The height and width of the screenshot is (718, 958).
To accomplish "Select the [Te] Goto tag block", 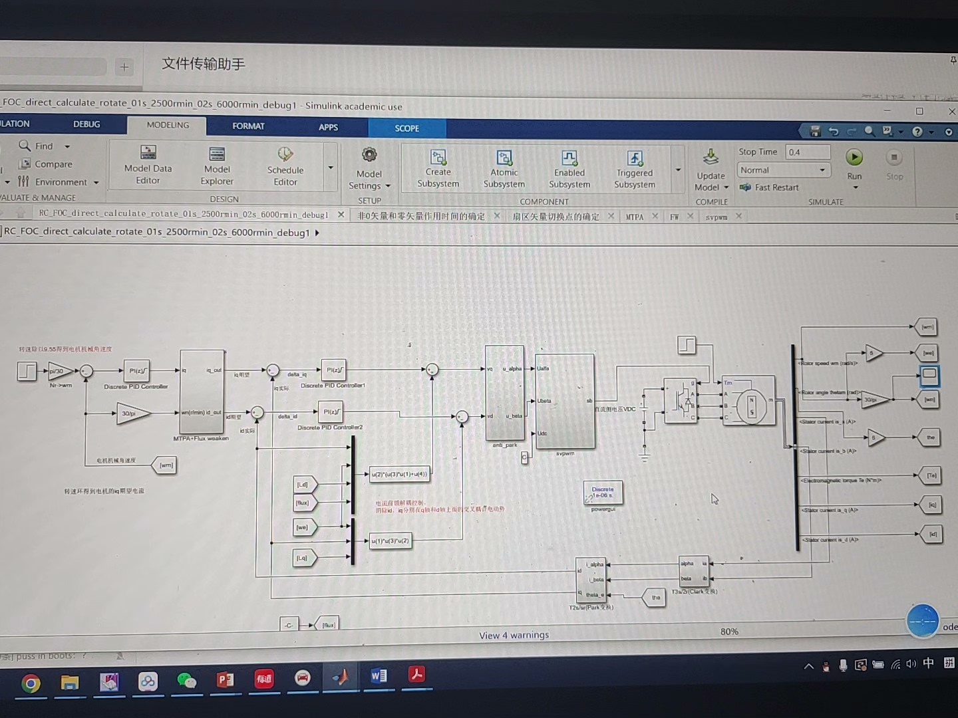I will click(931, 475).
